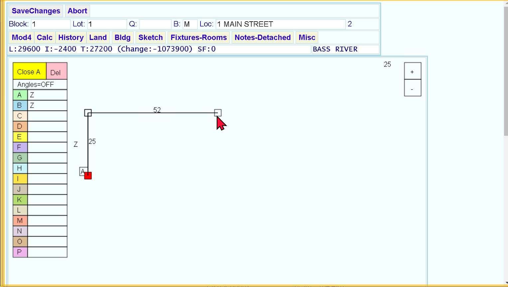Select the pink P segment swatch
508x287 pixels.
pyautogui.click(x=20, y=252)
